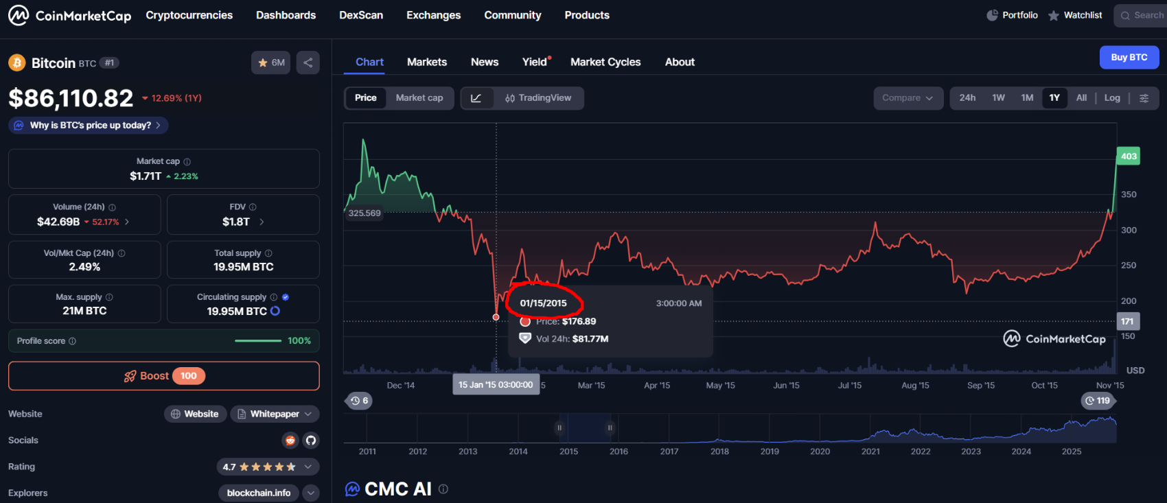
Task: Switch to the Markets tab
Action: [x=426, y=62]
